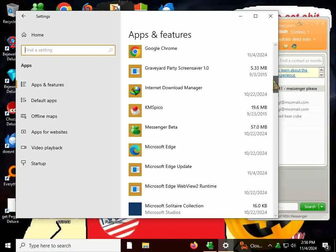Open Video playback settings page

pyautogui.click(x=47, y=148)
